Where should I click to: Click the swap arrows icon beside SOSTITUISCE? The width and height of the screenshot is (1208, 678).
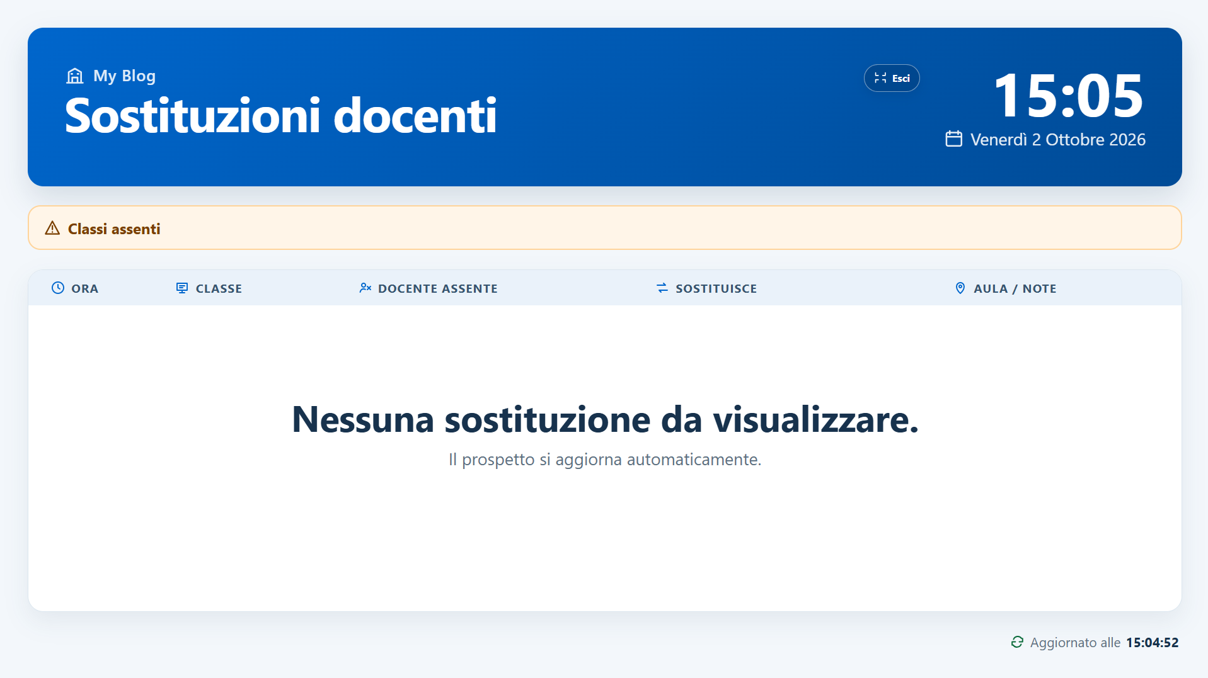(x=662, y=288)
